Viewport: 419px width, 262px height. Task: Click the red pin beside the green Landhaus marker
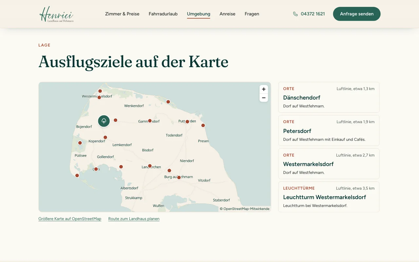tap(116, 120)
